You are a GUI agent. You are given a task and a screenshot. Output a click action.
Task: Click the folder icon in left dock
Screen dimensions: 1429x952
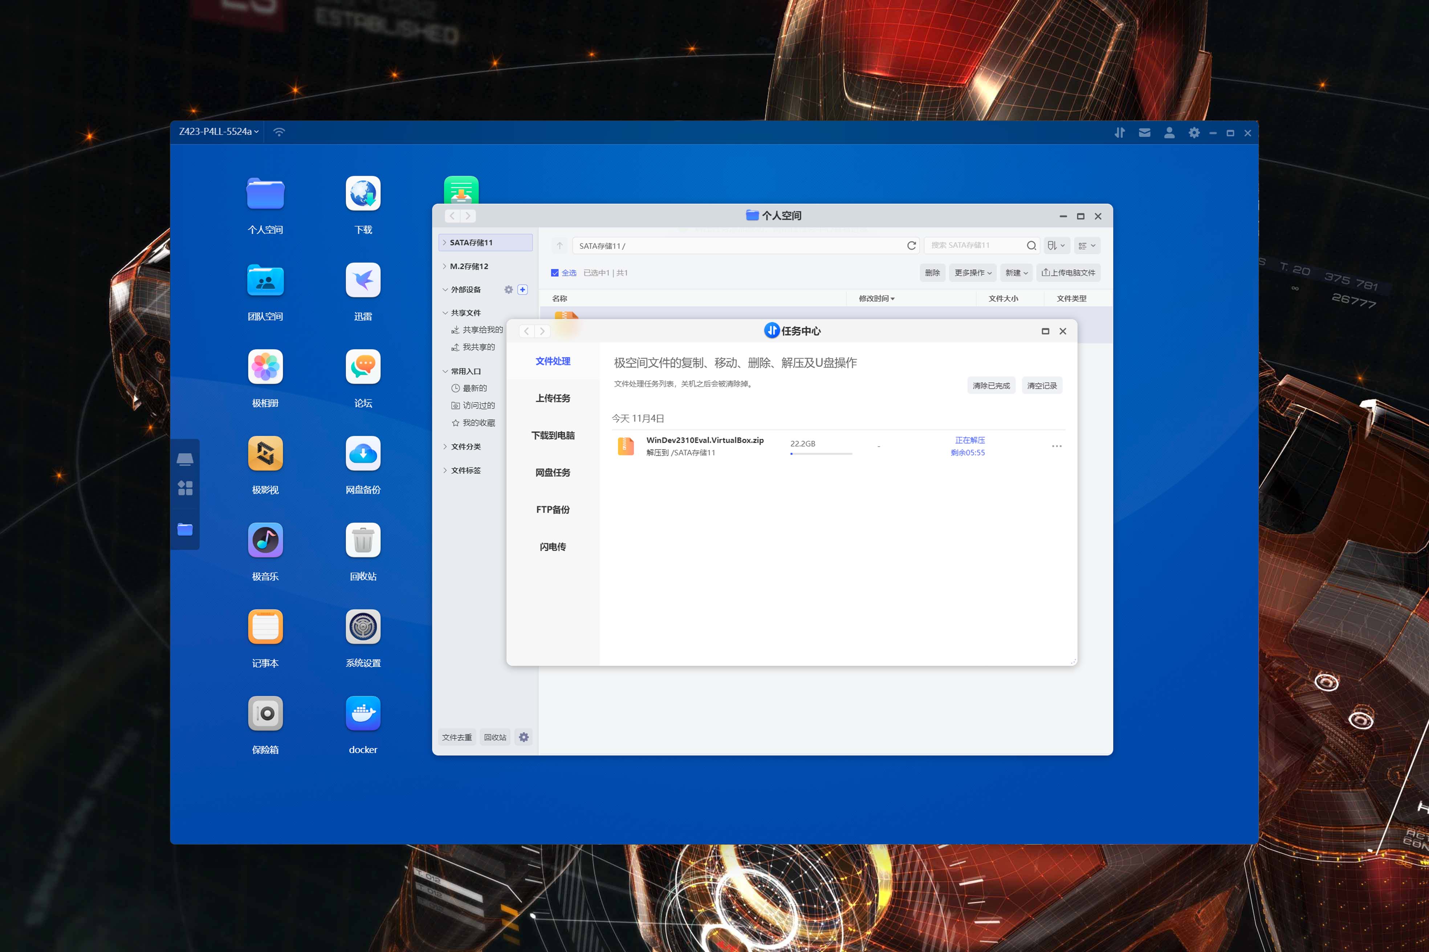[x=185, y=529]
